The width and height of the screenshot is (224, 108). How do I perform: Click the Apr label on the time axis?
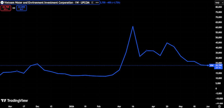click(x=153, y=106)
